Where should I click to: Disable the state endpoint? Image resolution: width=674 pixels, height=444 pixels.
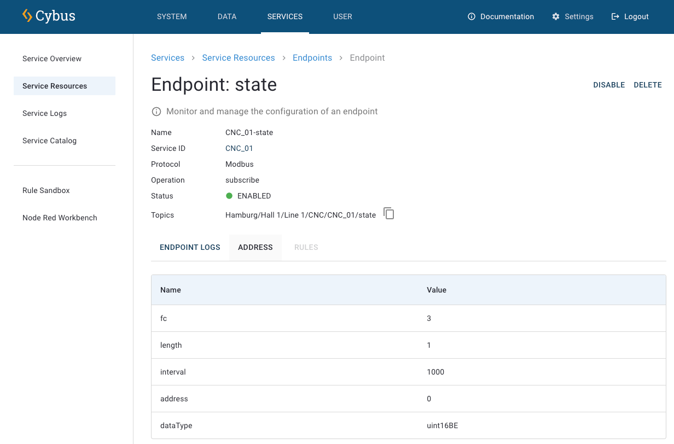click(x=609, y=85)
